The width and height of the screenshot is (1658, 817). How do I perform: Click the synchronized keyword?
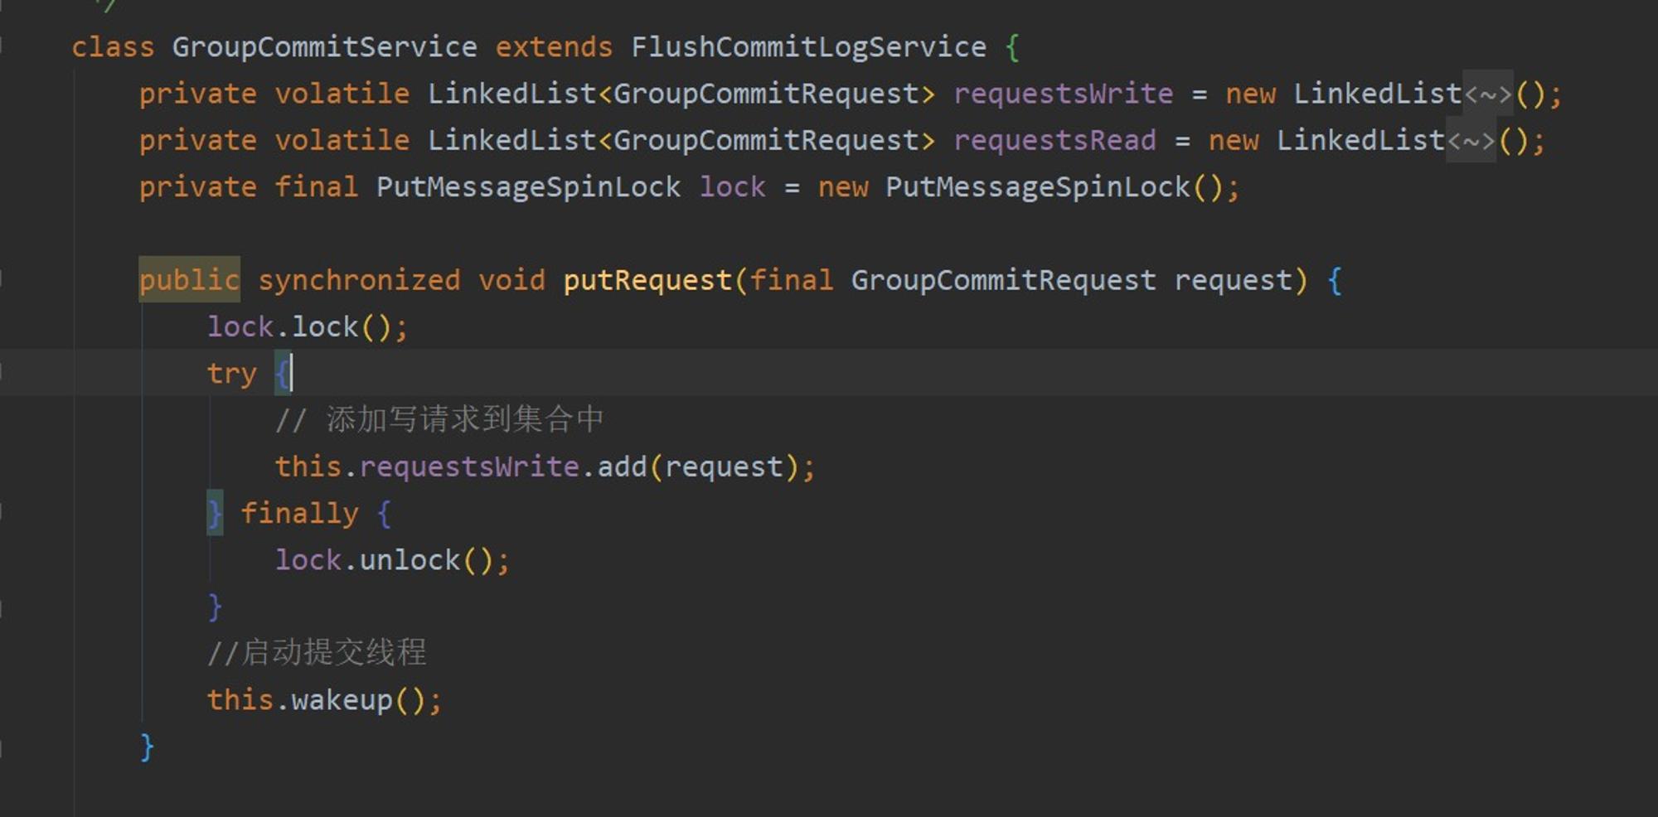(x=358, y=280)
